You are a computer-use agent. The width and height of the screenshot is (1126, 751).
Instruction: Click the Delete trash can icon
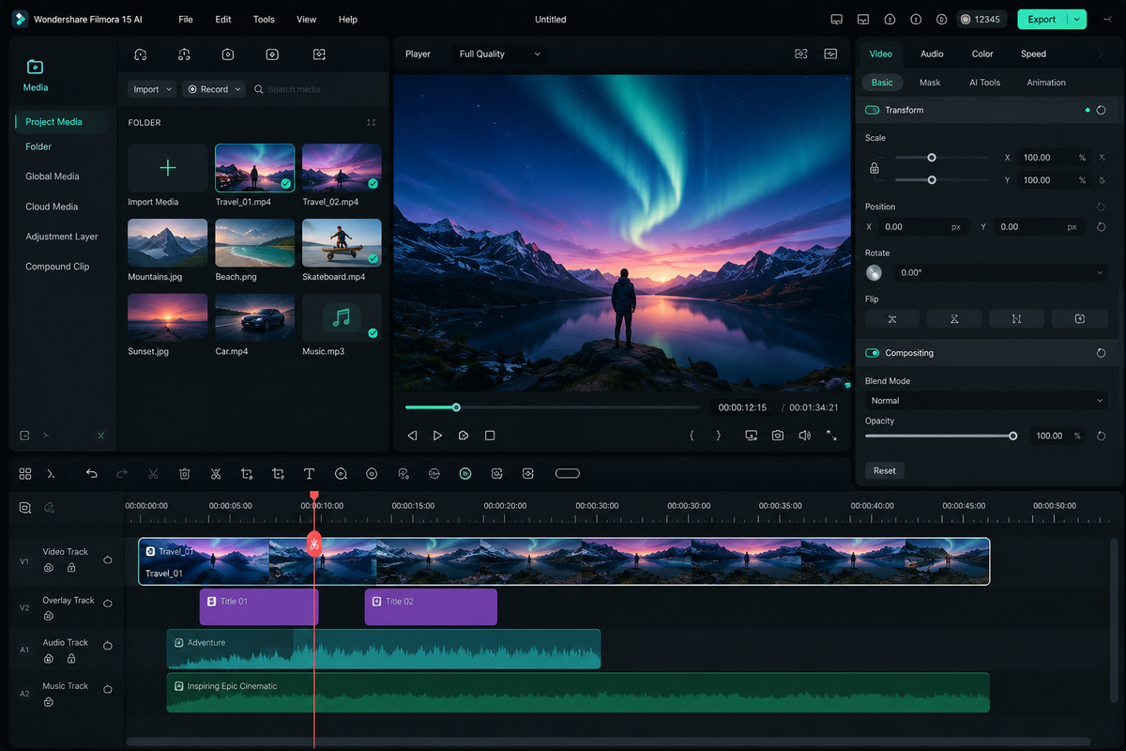coord(185,474)
